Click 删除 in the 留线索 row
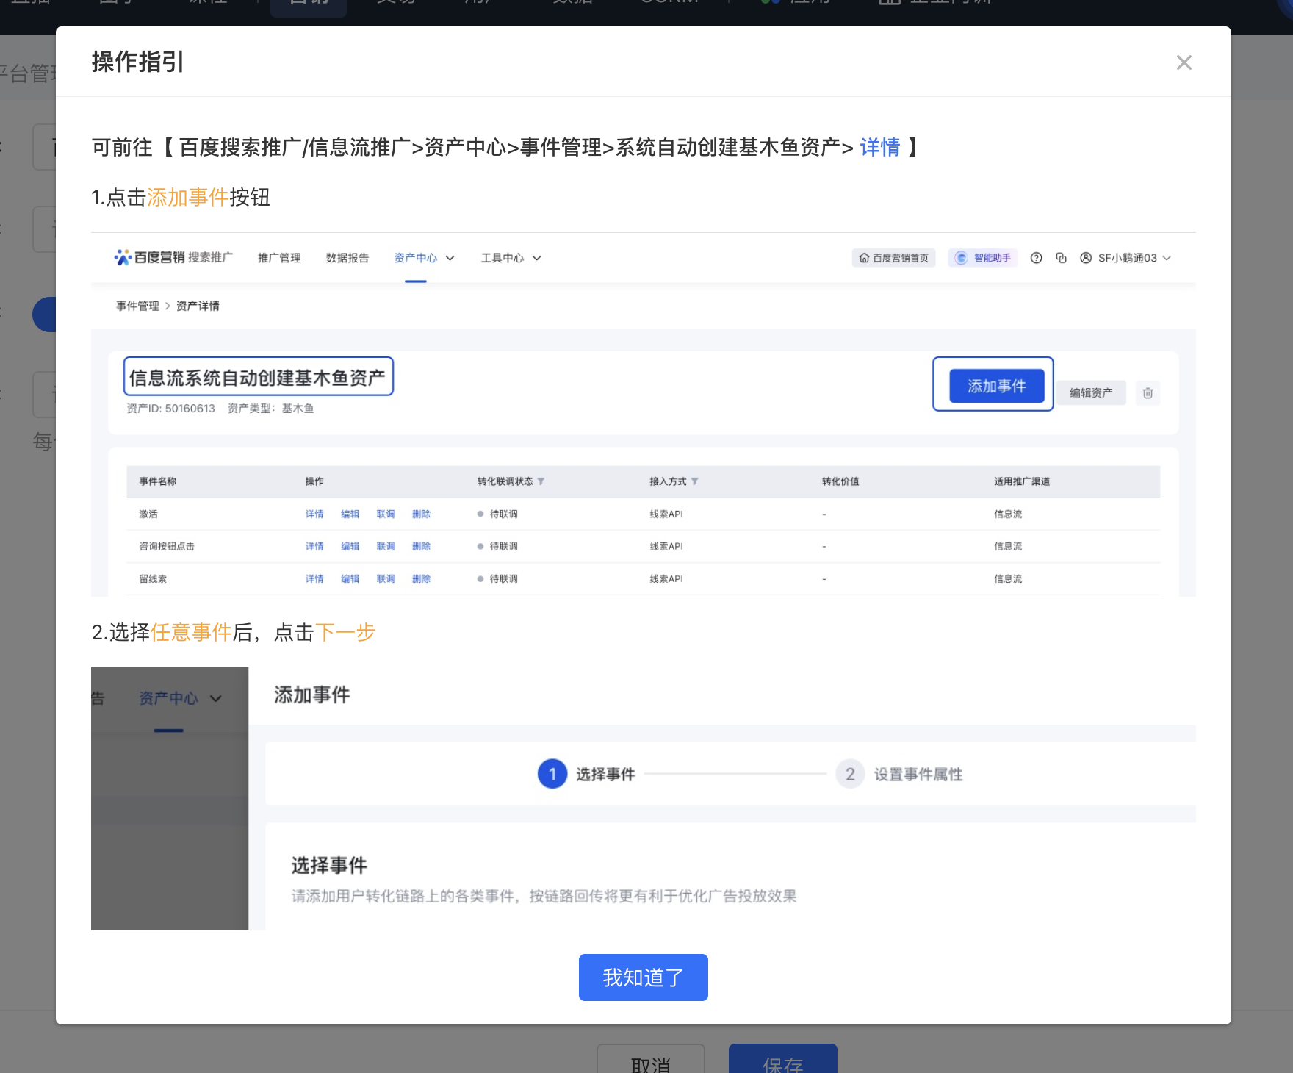The height and width of the screenshot is (1073, 1293). tap(421, 579)
